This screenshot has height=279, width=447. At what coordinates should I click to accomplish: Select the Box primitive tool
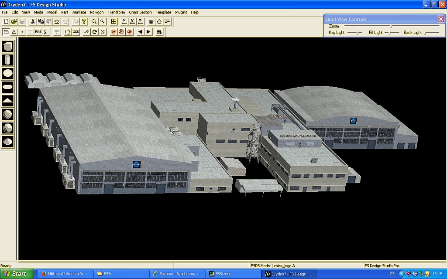click(8, 46)
